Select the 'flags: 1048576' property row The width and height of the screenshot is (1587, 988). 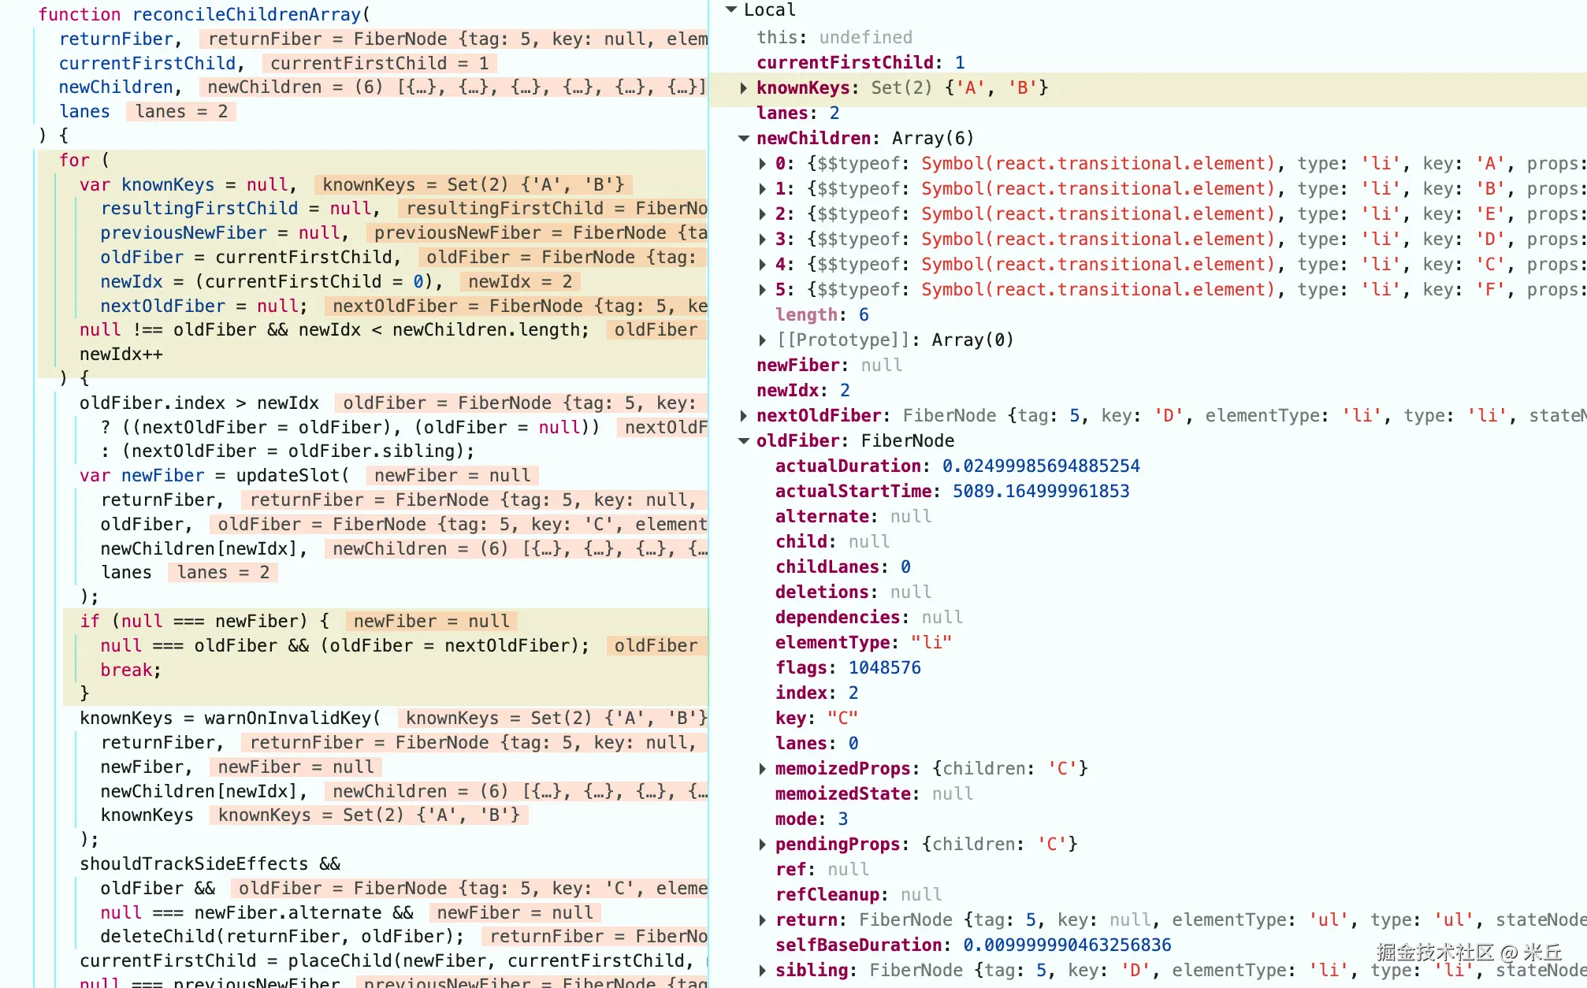848,667
